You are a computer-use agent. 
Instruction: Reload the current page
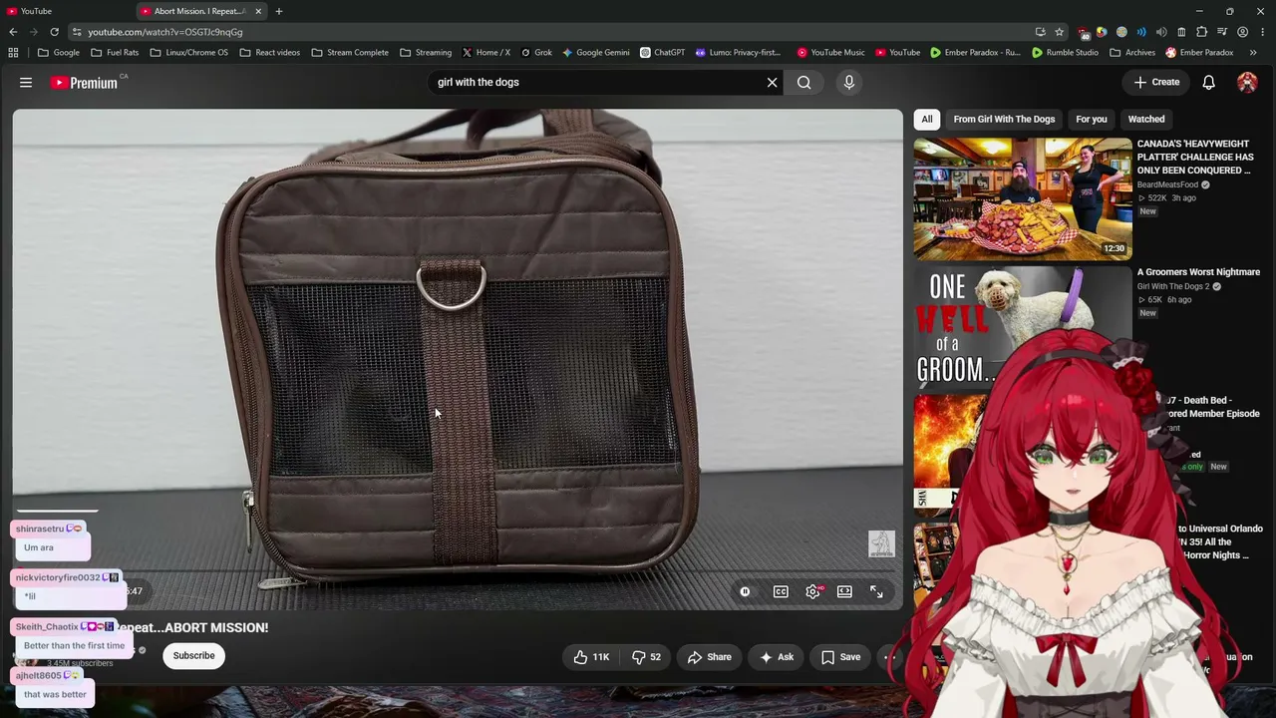point(54,32)
